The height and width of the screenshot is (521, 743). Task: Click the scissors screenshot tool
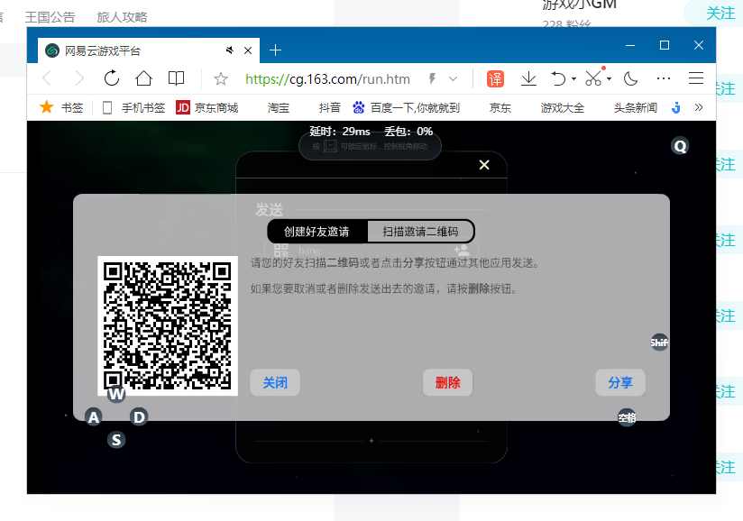coord(593,78)
